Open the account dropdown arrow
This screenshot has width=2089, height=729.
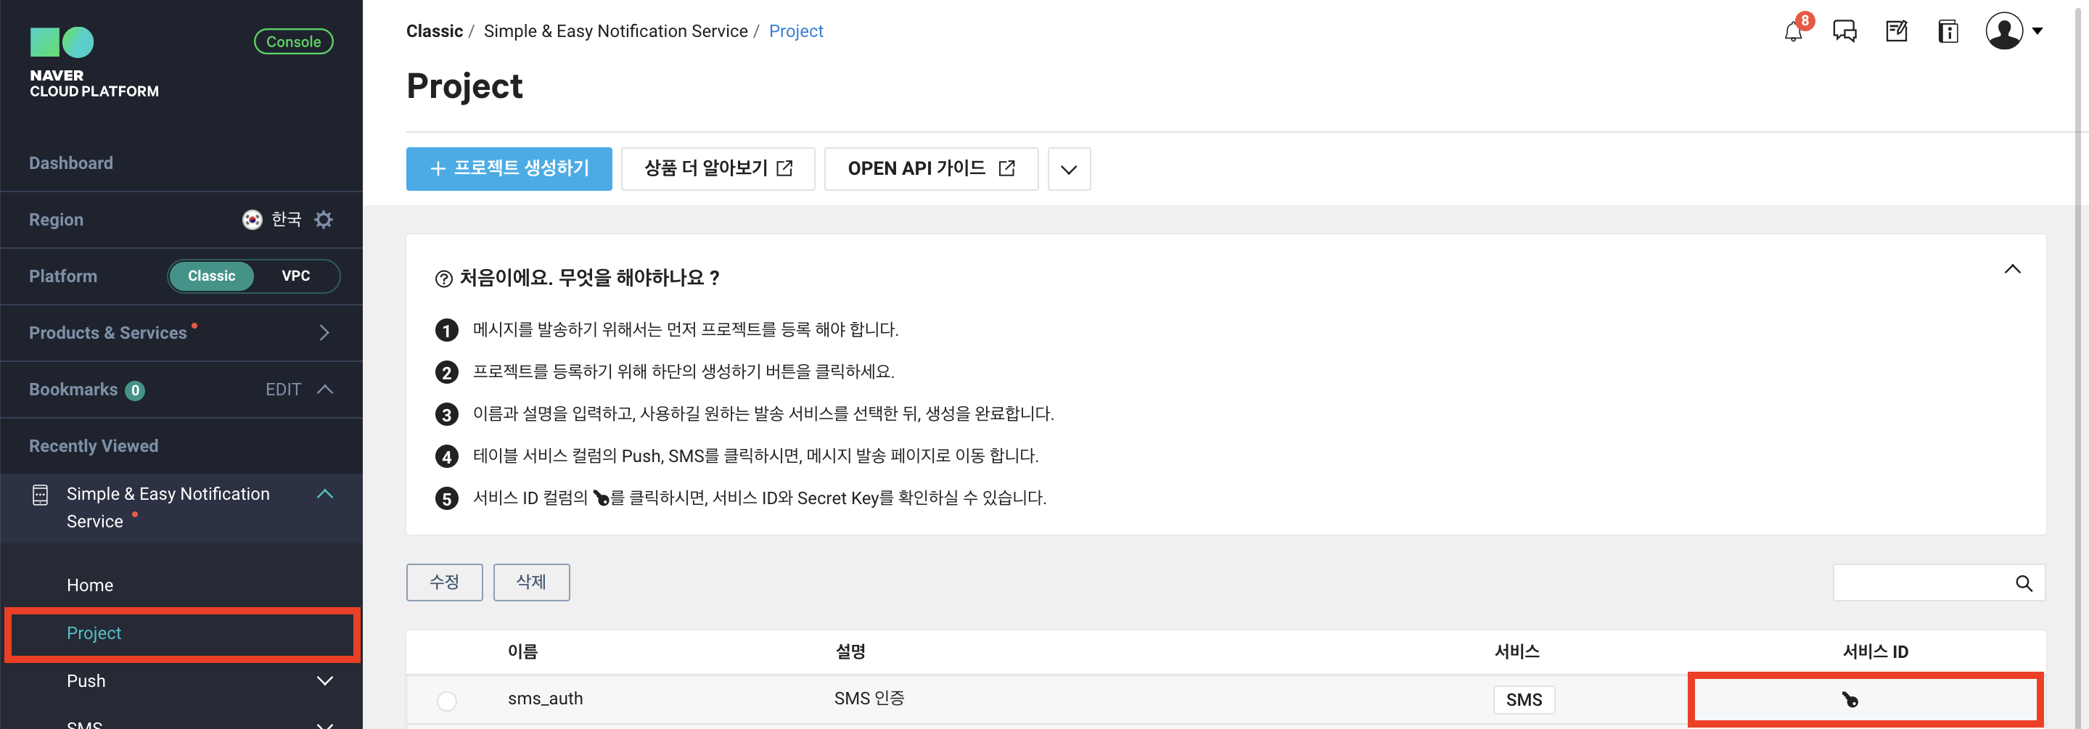(x=2036, y=32)
